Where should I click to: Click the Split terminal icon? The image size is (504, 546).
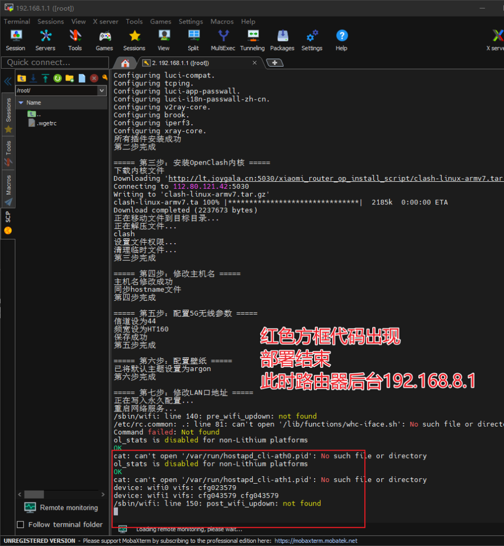click(193, 40)
